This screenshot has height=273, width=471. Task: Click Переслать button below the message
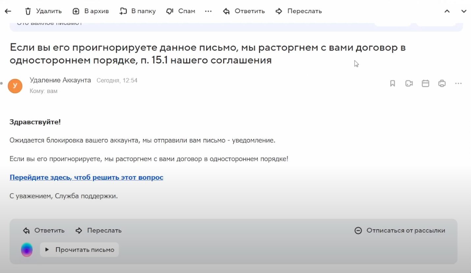(99, 231)
